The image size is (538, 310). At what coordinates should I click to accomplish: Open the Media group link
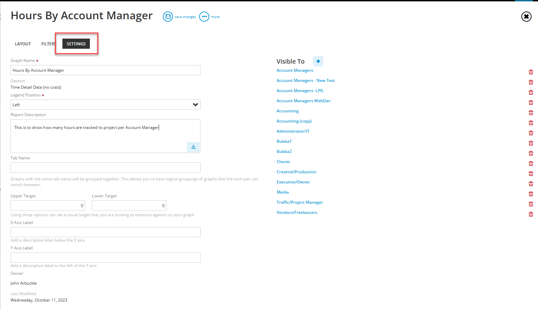pos(283,192)
